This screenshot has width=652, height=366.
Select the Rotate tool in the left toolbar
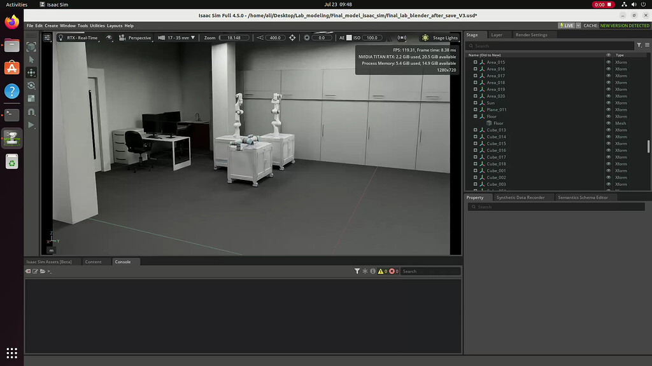[31, 85]
